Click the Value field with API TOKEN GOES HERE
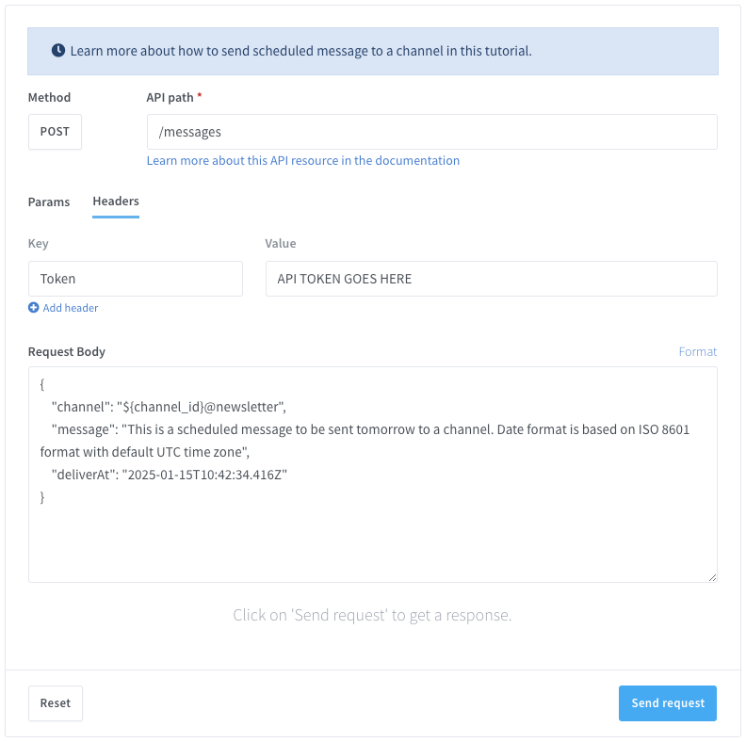The height and width of the screenshot is (742, 746). click(x=491, y=279)
